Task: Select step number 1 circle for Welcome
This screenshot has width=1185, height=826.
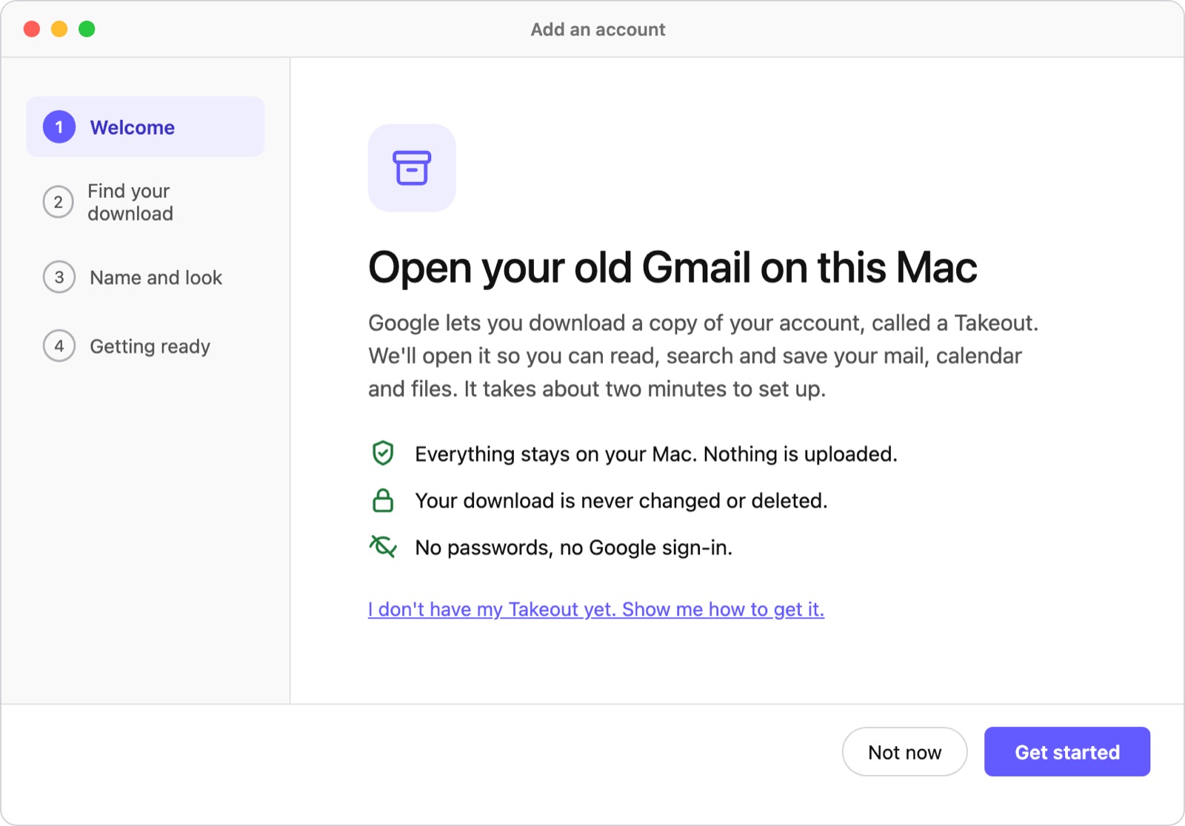Action: (59, 127)
